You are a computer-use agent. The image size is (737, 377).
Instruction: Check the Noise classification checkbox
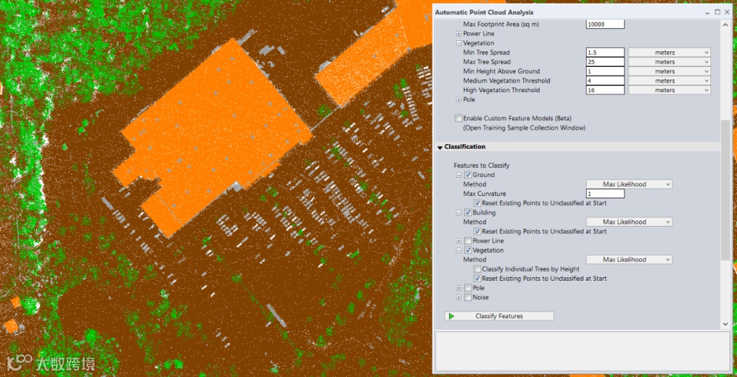pyautogui.click(x=467, y=297)
